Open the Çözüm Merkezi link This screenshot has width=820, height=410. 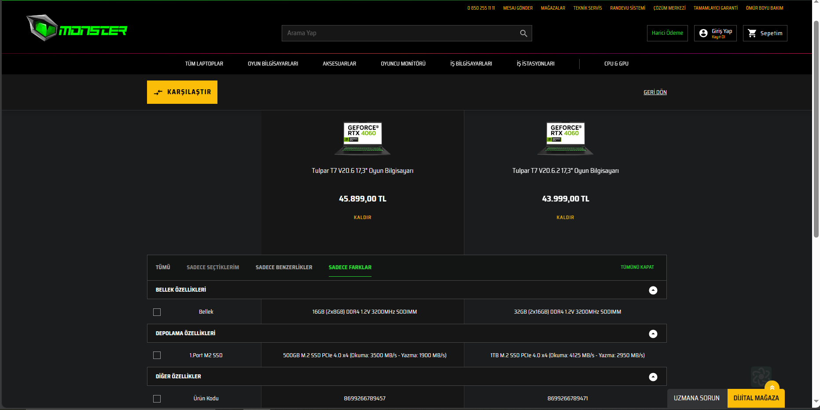pos(669,8)
